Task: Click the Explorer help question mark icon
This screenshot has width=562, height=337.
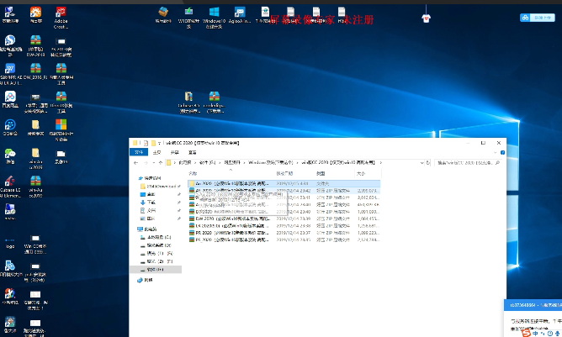Action: (x=502, y=153)
